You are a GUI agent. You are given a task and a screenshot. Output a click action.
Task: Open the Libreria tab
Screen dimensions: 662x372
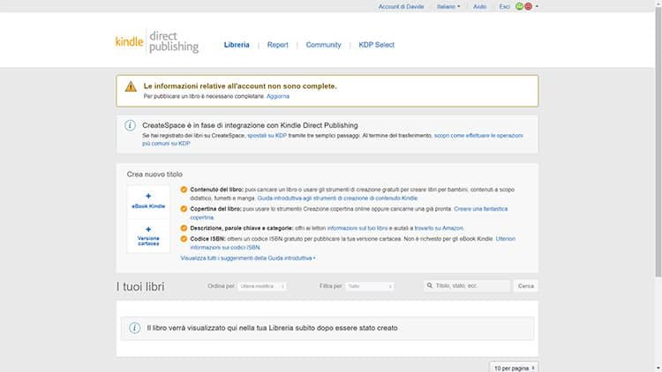pyautogui.click(x=237, y=45)
